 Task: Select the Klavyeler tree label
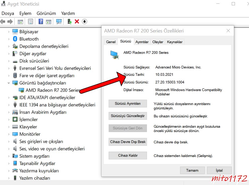coord(28,127)
